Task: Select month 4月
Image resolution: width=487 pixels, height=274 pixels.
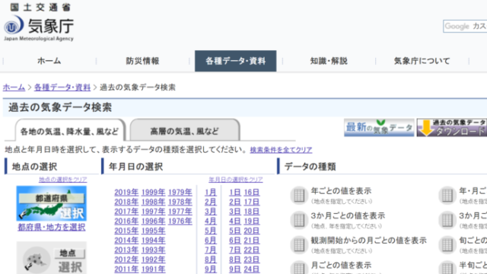Action: tap(210, 221)
